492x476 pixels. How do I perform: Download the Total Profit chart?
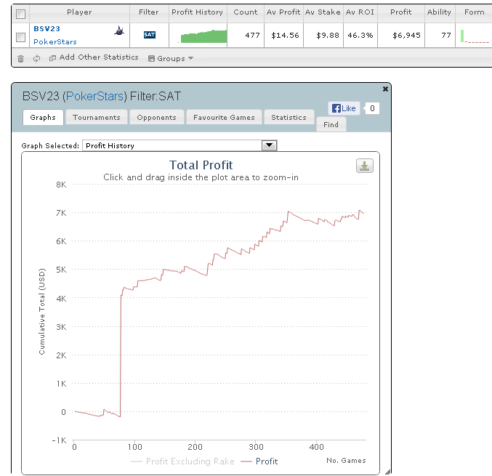point(364,166)
